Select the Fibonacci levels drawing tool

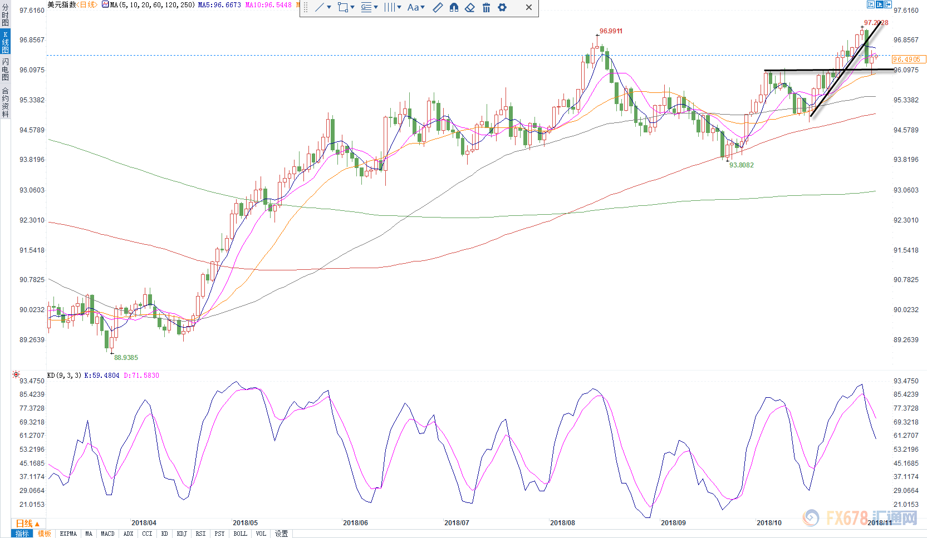(366, 7)
